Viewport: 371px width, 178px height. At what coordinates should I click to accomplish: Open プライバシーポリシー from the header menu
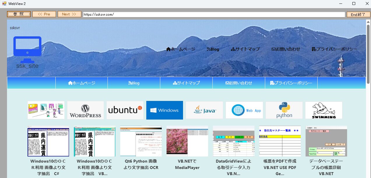click(291, 83)
